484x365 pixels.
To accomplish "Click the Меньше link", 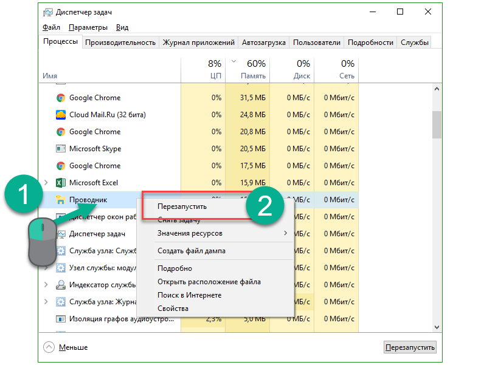I will pos(74,347).
